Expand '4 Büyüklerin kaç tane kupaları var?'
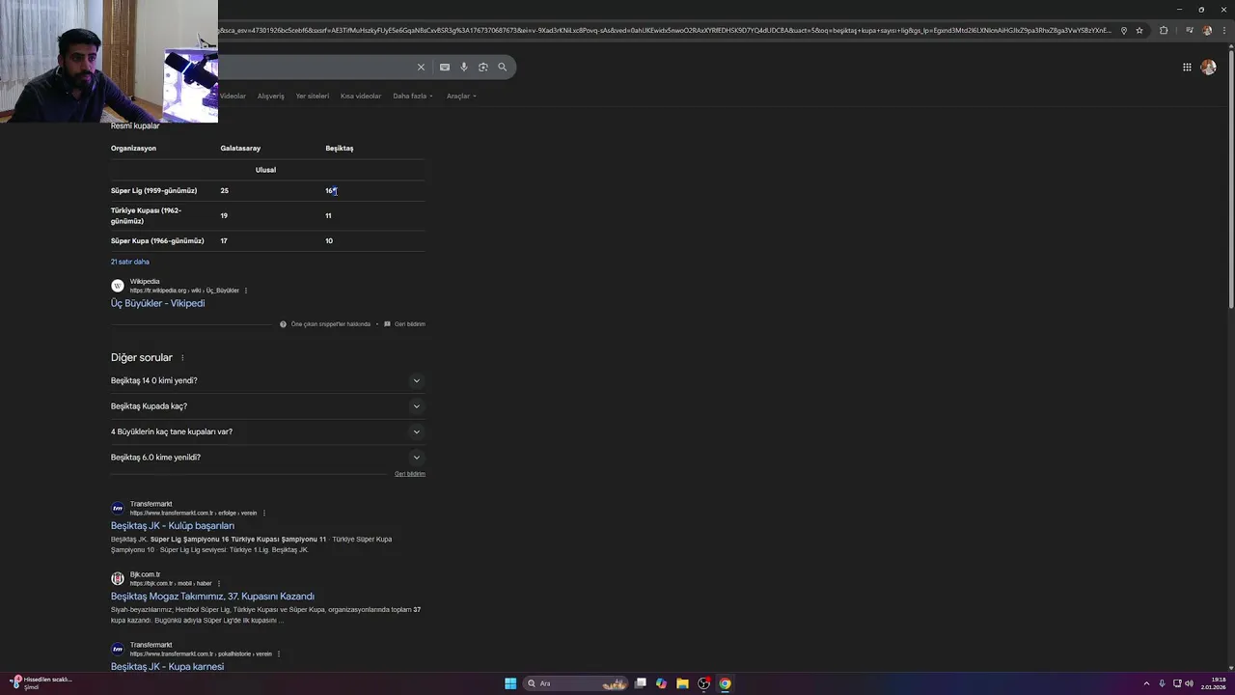Image resolution: width=1235 pixels, height=695 pixels. click(266, 431)
